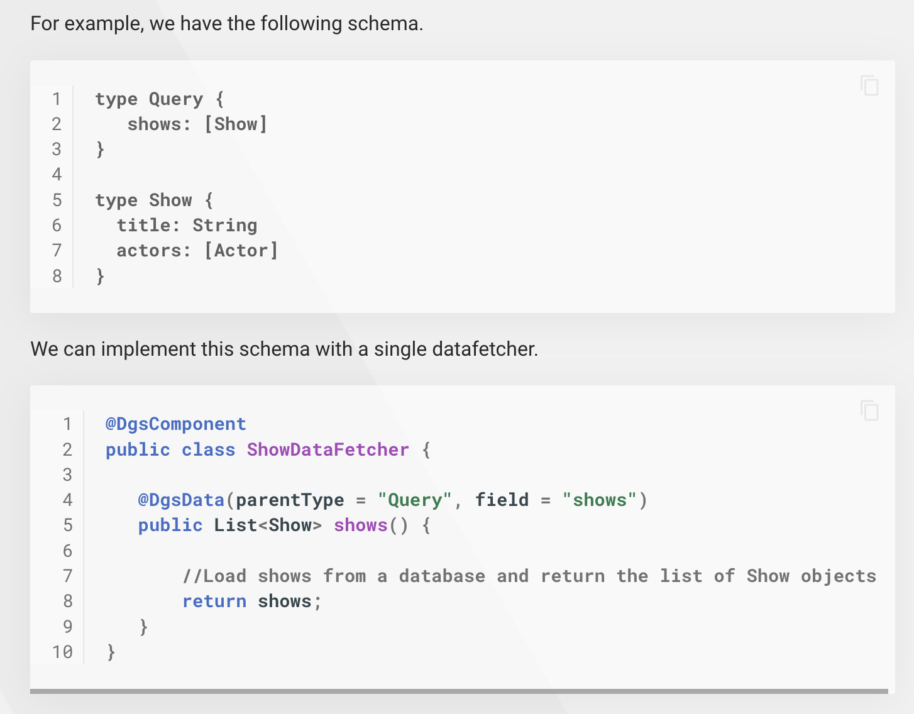The image size is (914, 714).
Task: Click the '@DgsData' annotation
Action: (181, 500)
